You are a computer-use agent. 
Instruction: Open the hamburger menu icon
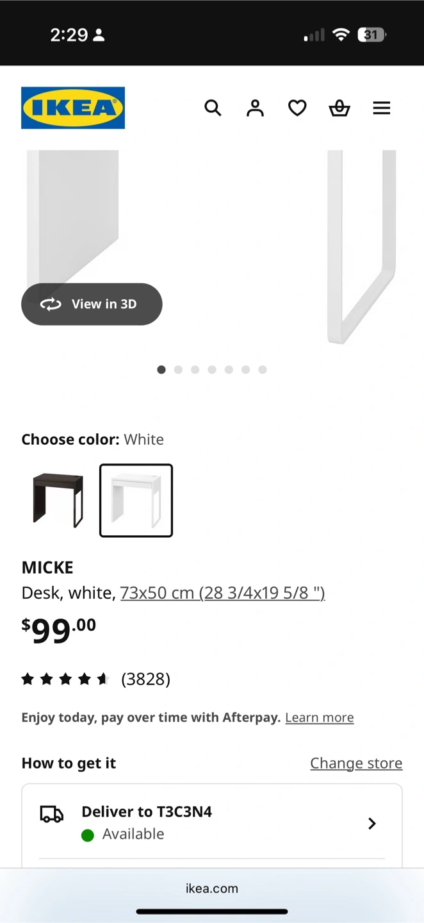click(382, 108)
